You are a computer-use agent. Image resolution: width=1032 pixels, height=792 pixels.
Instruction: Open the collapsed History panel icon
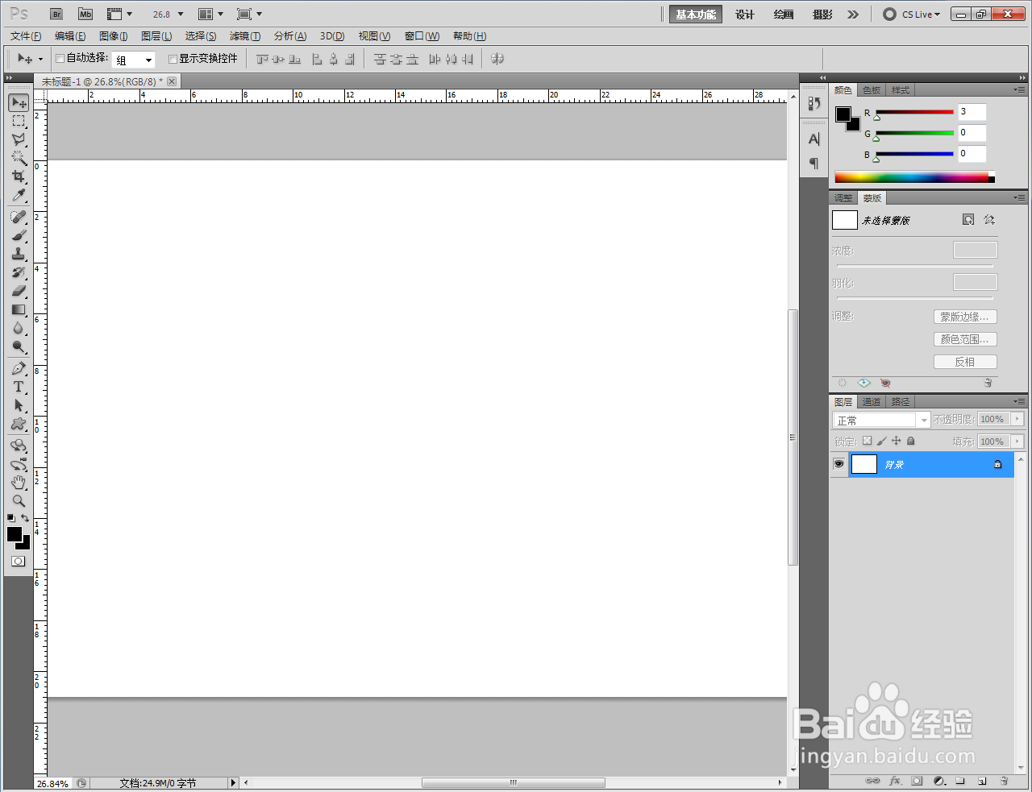click(814, 103)
